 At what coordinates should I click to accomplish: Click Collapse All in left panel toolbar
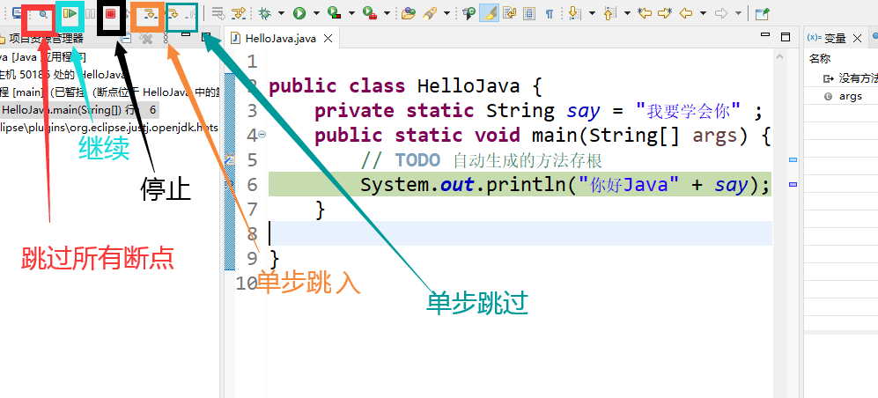126,38
